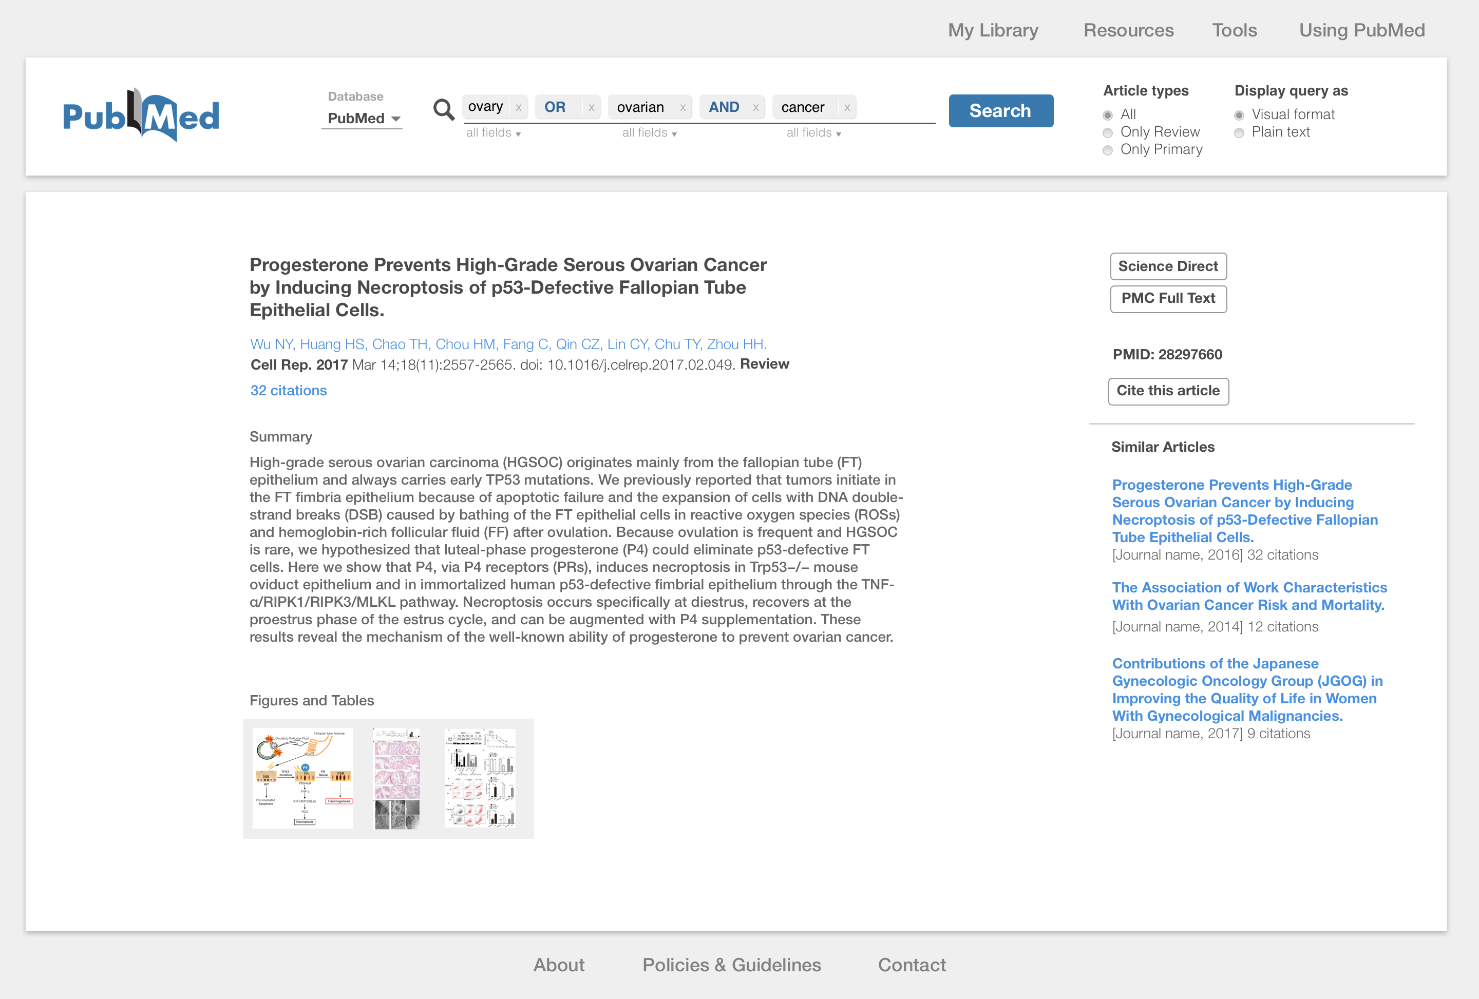Select 'Only Review' article type

(x=1108, y=133)
